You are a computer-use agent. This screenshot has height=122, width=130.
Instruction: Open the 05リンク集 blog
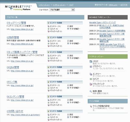coord(12,82)
